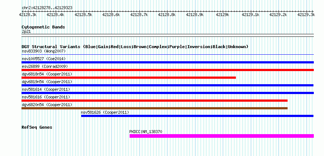The height and width of the screenshot is (156, 324).
Task: Open variant label nsv1005527 (Coe2014)
Action: pos(44,59)
